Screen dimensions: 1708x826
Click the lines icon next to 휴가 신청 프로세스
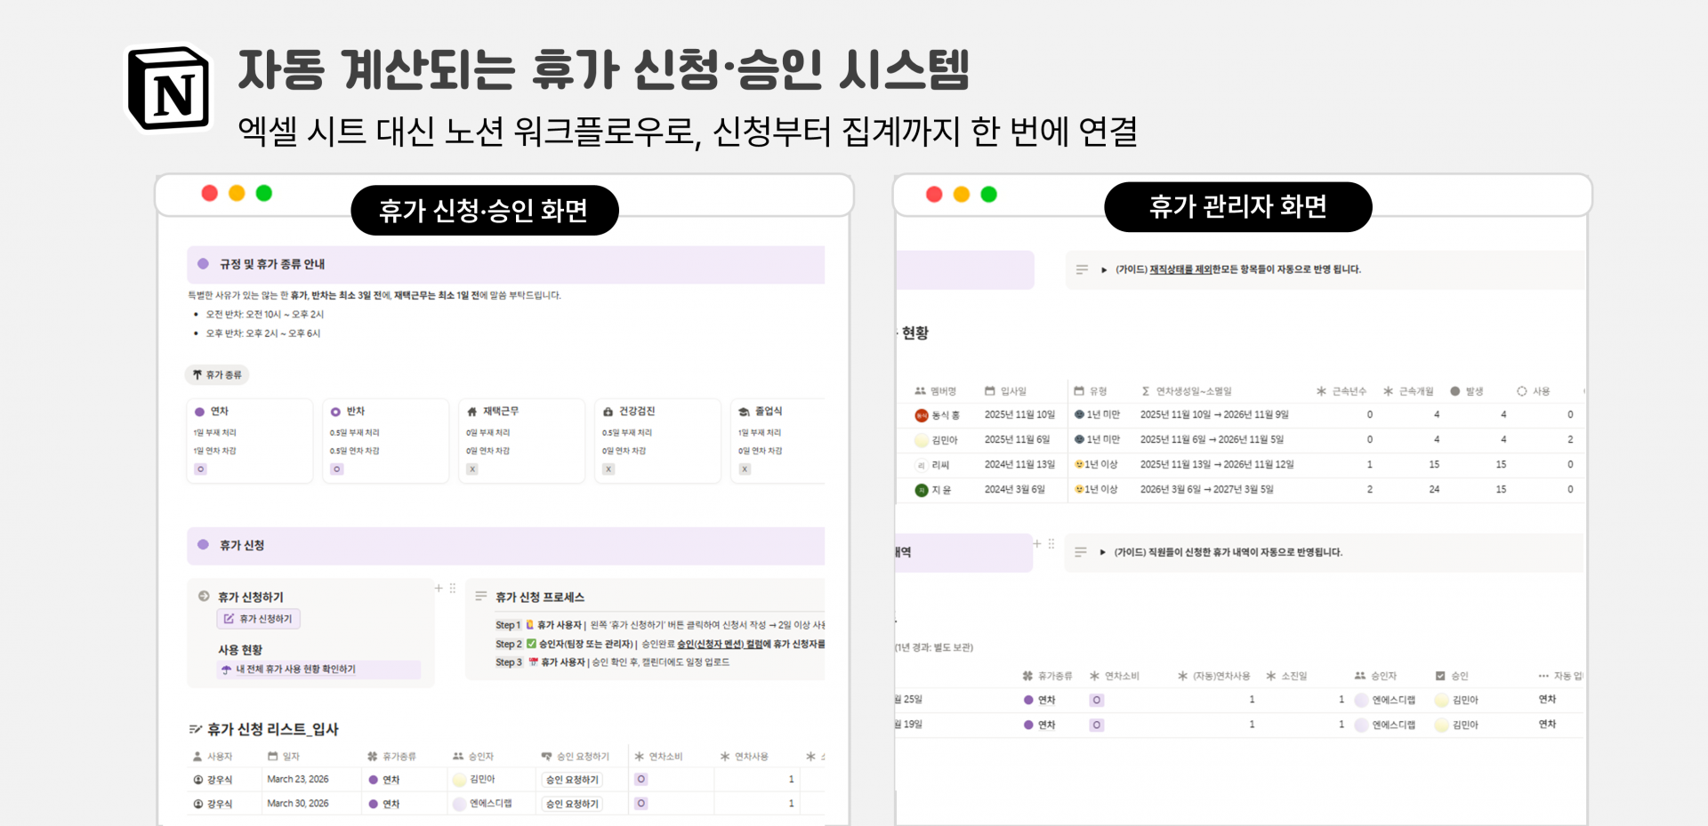point(481,597)
